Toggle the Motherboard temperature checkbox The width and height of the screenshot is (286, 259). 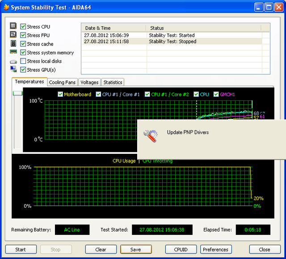tap(60, 95)
